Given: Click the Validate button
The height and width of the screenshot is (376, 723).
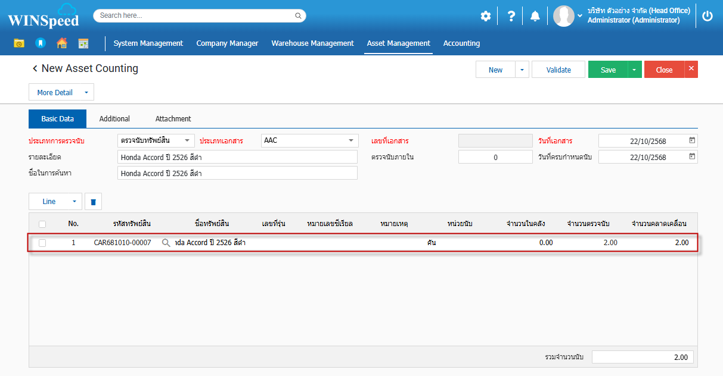Looking at the screenshot, I should click(x=558, y=70).
